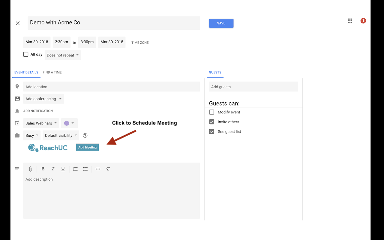Add a ReachUC meeting to the event

pos(87,147)
